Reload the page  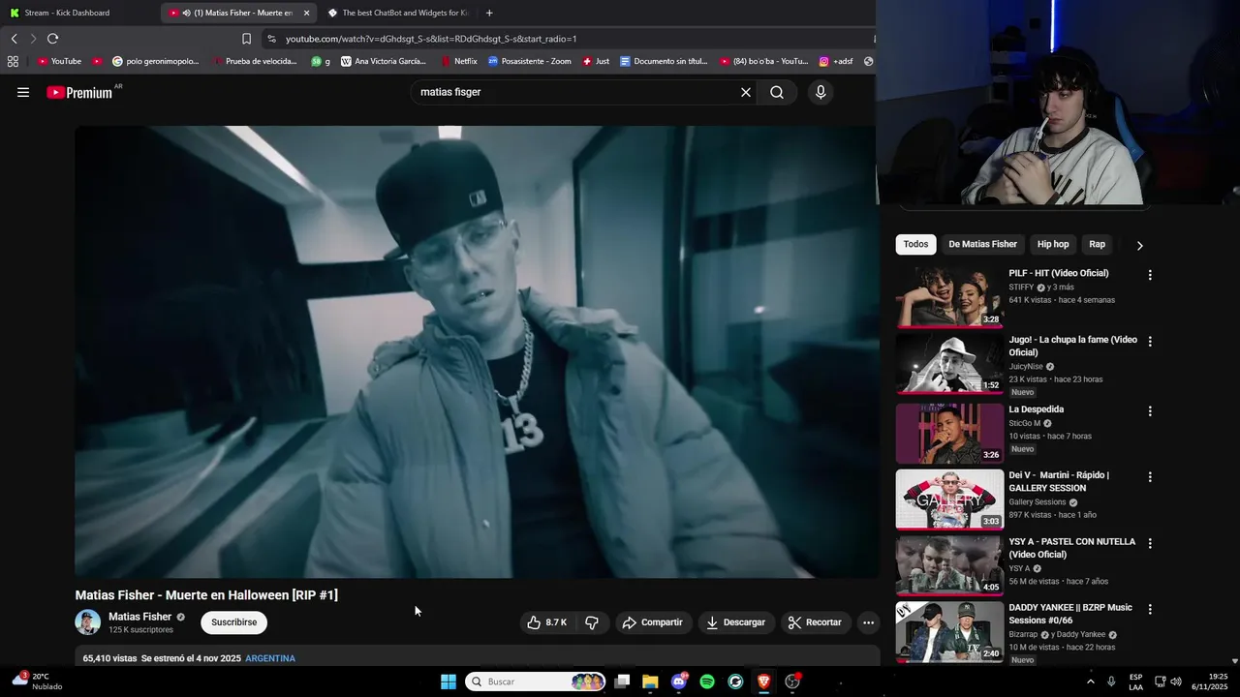(x=52, y=39)
